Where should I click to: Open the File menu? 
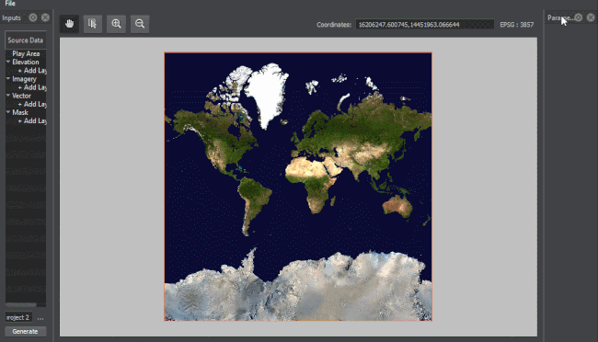(10, 4)
